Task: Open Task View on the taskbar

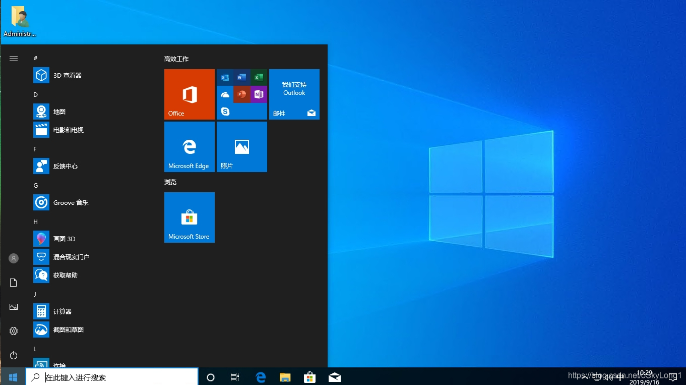Action: tap(235, 377)
